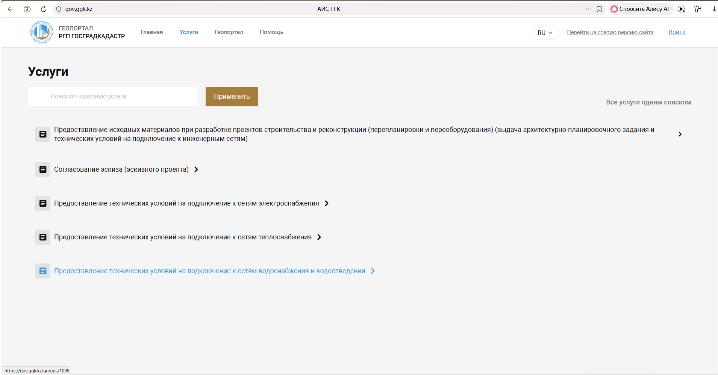Viewport: 718px width, 375px height.
Task: Click document icon beside Согласование эскиза
Action: click(x=43, y=169)
